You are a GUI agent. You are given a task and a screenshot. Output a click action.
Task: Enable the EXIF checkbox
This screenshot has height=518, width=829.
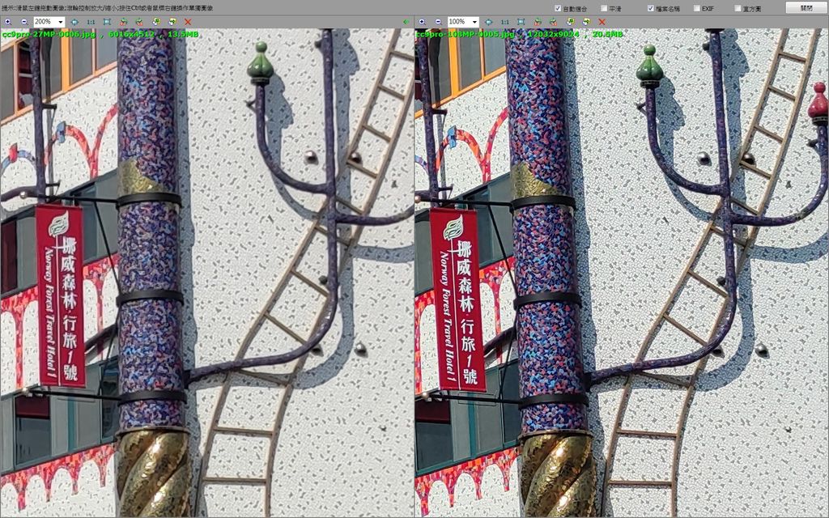coord(697,8)
